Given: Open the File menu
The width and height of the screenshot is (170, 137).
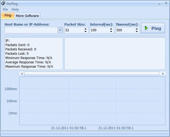Looking at the screenshot, I should click(x=5, y=9).
